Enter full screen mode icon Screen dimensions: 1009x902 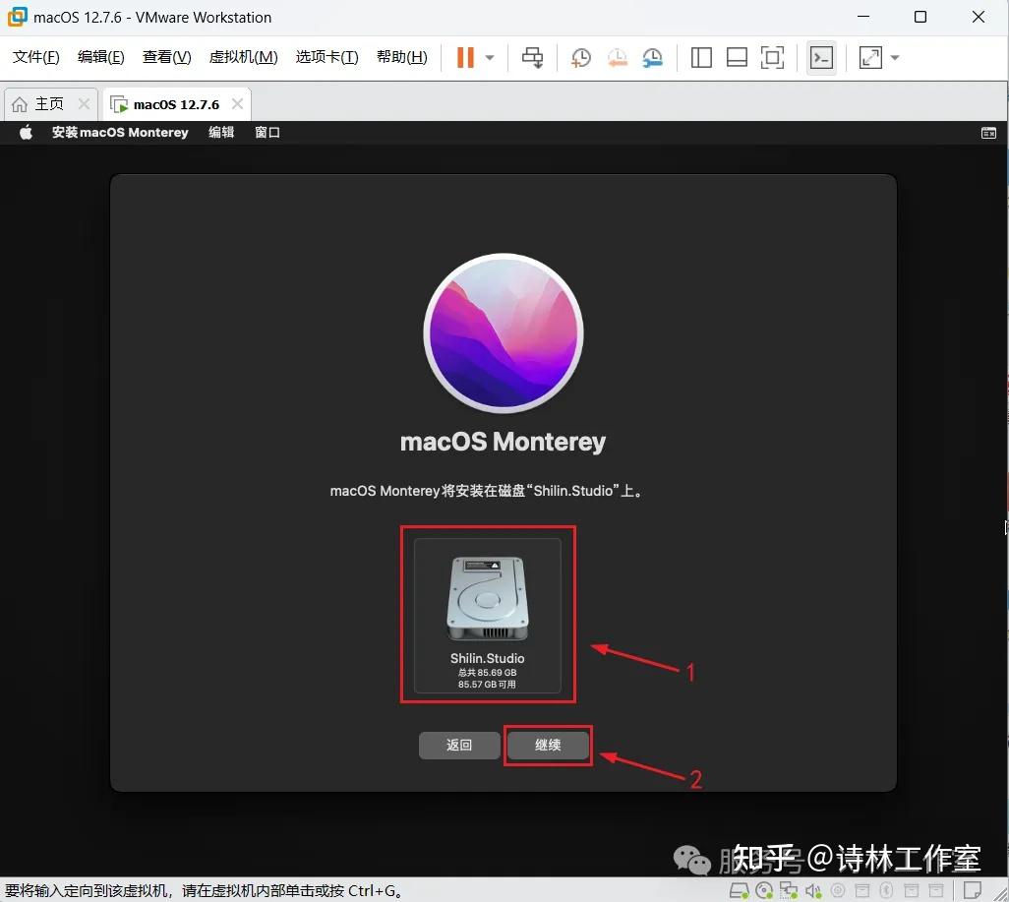click(772, 57)
